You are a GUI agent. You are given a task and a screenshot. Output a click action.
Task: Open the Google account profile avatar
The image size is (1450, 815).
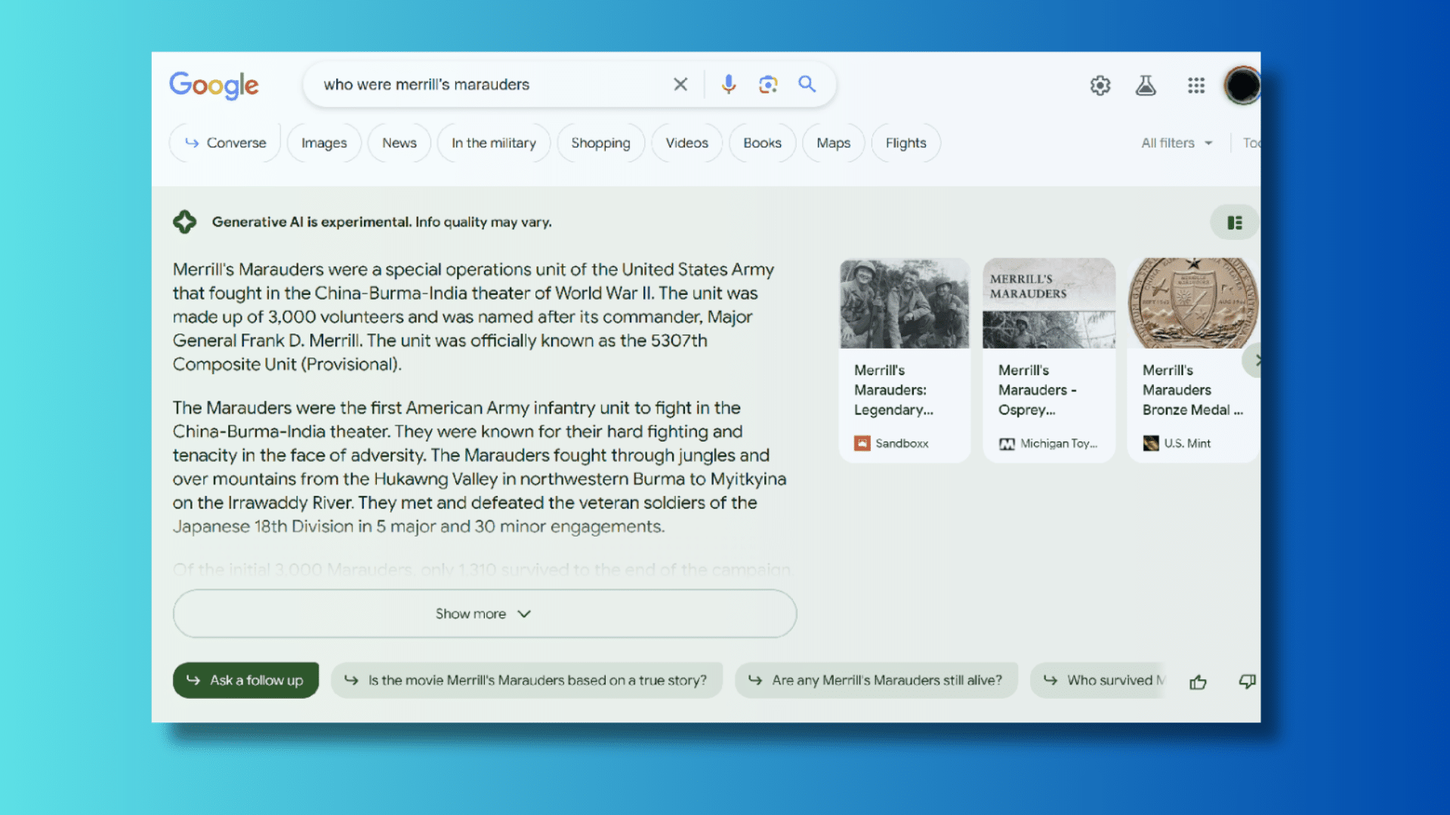pyautogui.click(x=1242, y=86)
